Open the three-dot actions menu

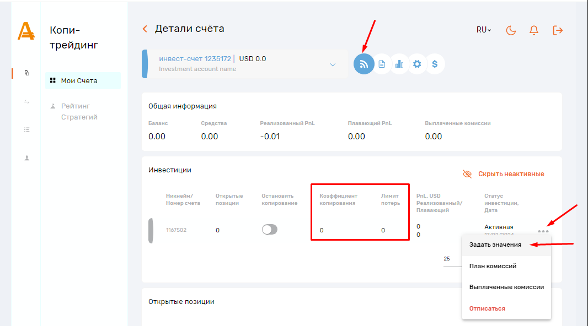[544, 231]
